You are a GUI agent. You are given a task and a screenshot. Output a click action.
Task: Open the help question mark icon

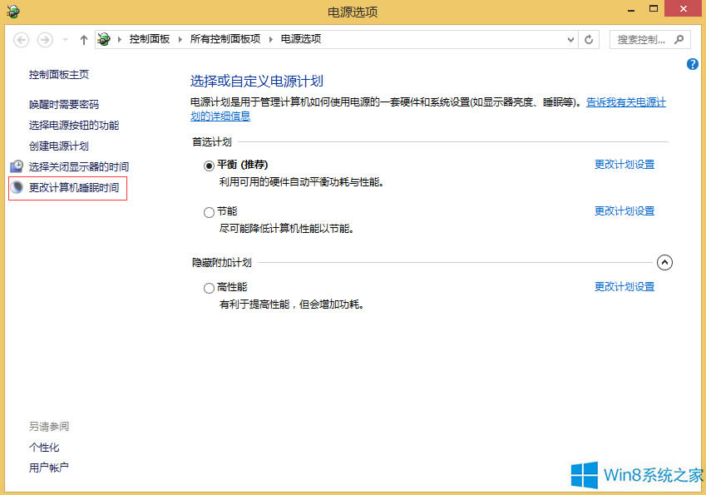(x=693, y=64)
